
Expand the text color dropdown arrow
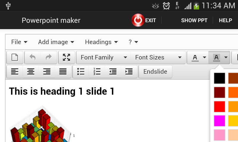coord(205,57)
